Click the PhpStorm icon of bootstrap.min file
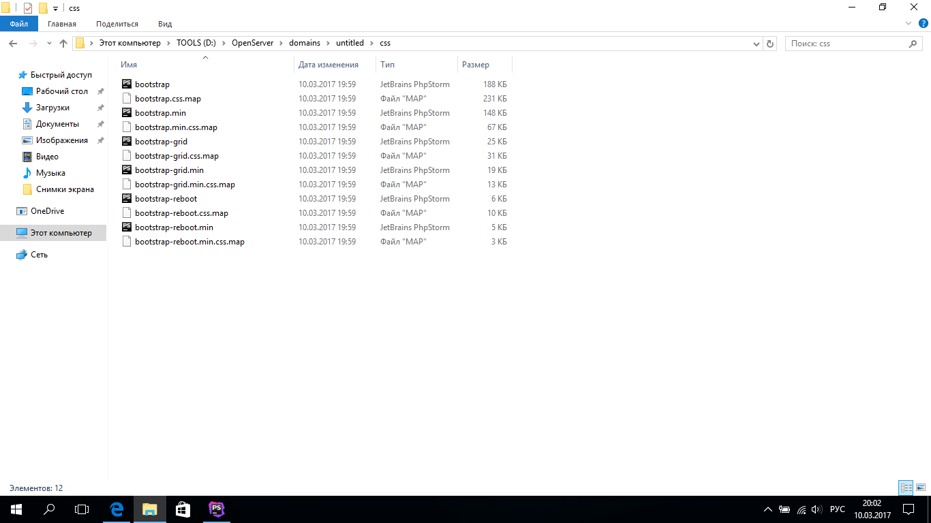 [x=126, y=113]
